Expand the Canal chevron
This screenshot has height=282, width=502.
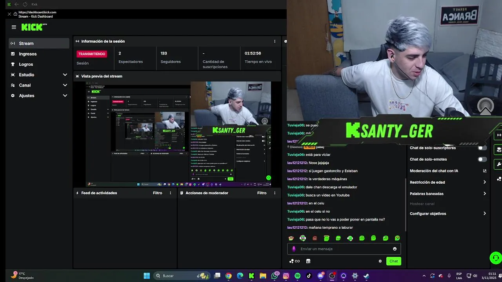pos(65,85)
